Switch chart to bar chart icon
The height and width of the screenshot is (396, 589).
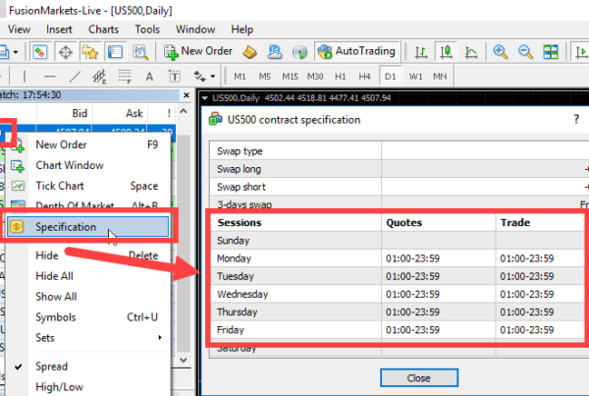coord(421,52)
